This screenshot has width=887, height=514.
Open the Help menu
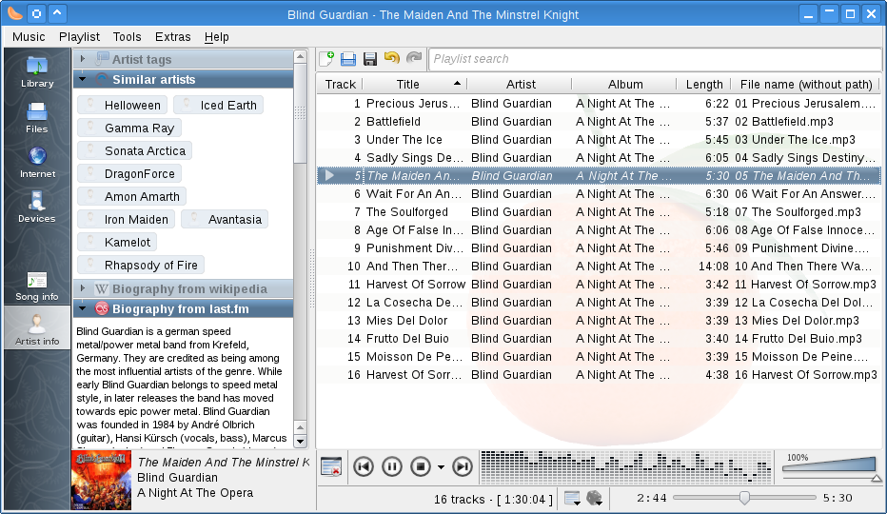(x=217, y=37)
